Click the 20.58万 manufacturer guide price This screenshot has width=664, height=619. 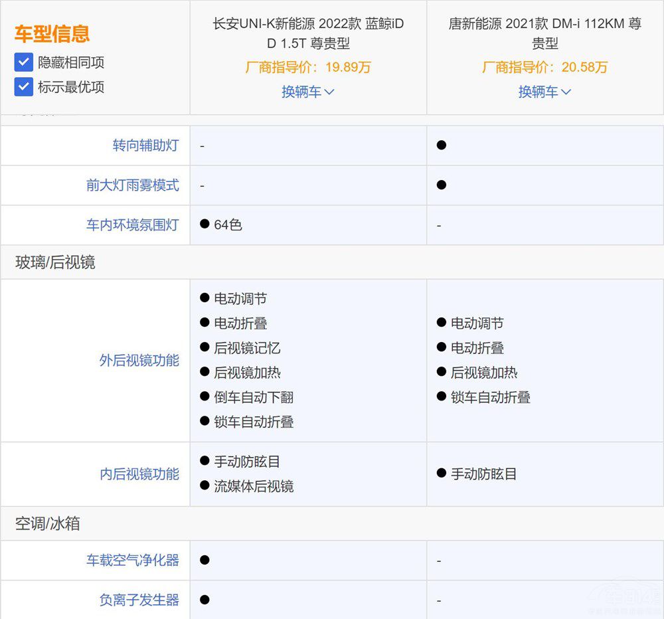(544, 67)
